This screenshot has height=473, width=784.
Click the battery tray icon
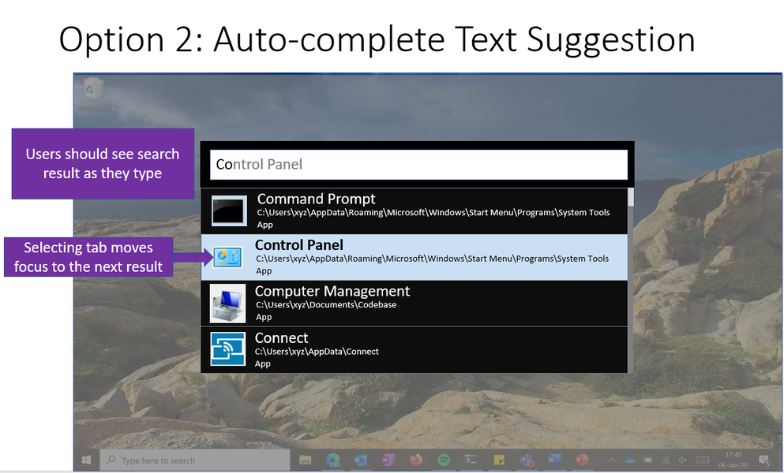tap(647, 460)
